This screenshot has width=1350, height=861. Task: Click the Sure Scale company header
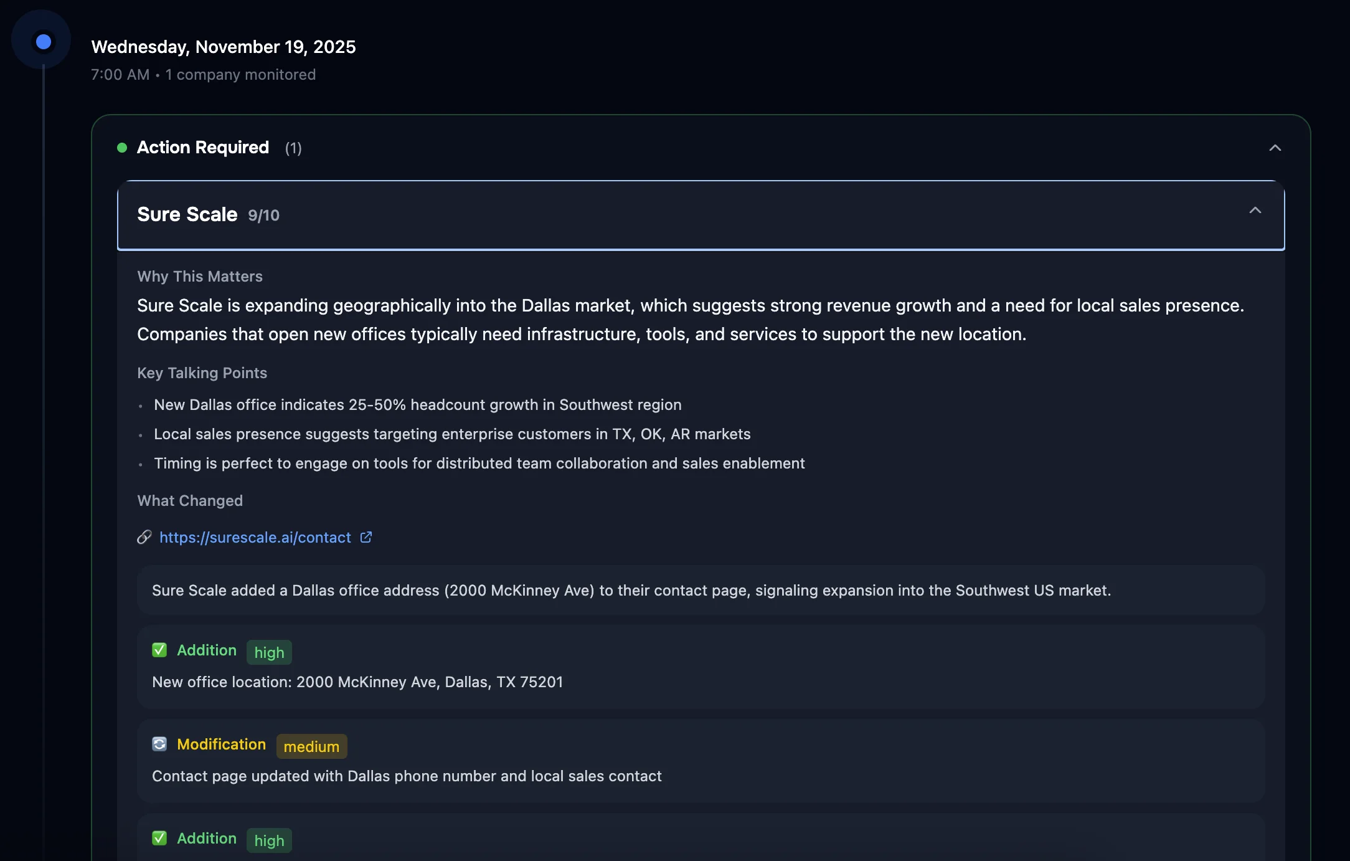(187, 214)
